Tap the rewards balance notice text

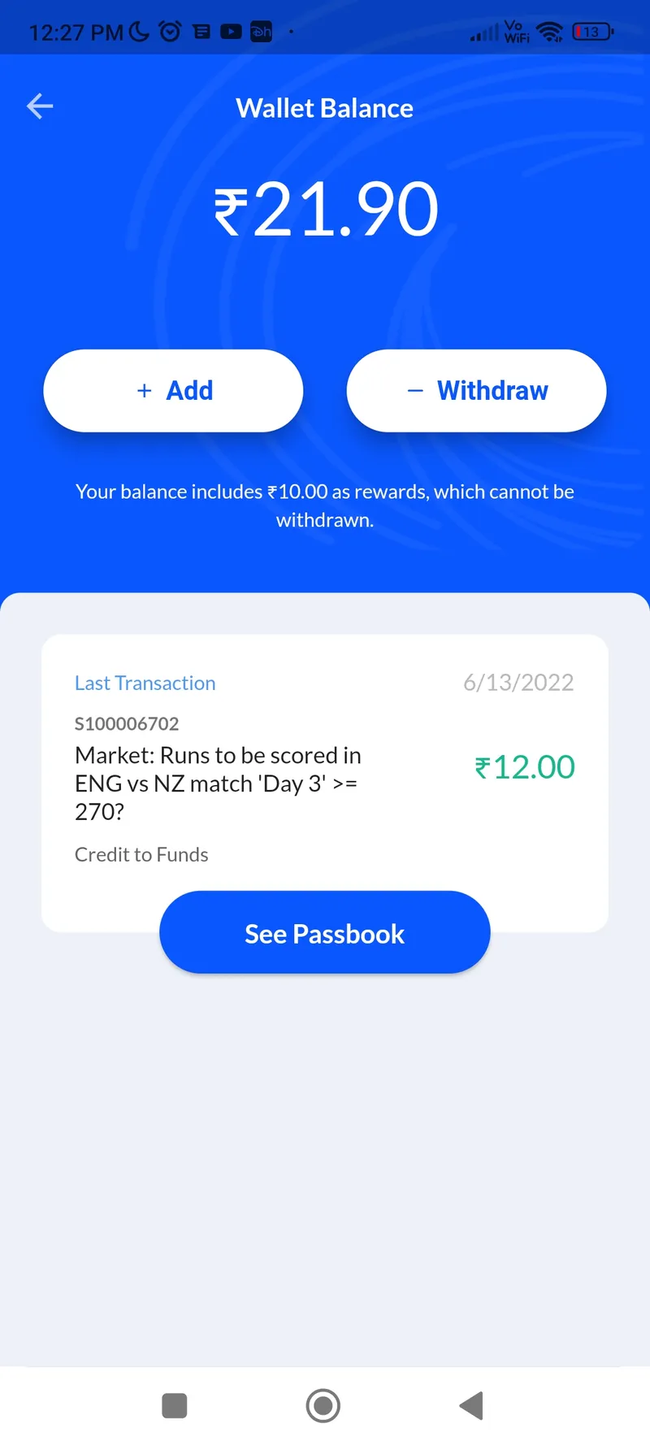[x=325, y=506]
